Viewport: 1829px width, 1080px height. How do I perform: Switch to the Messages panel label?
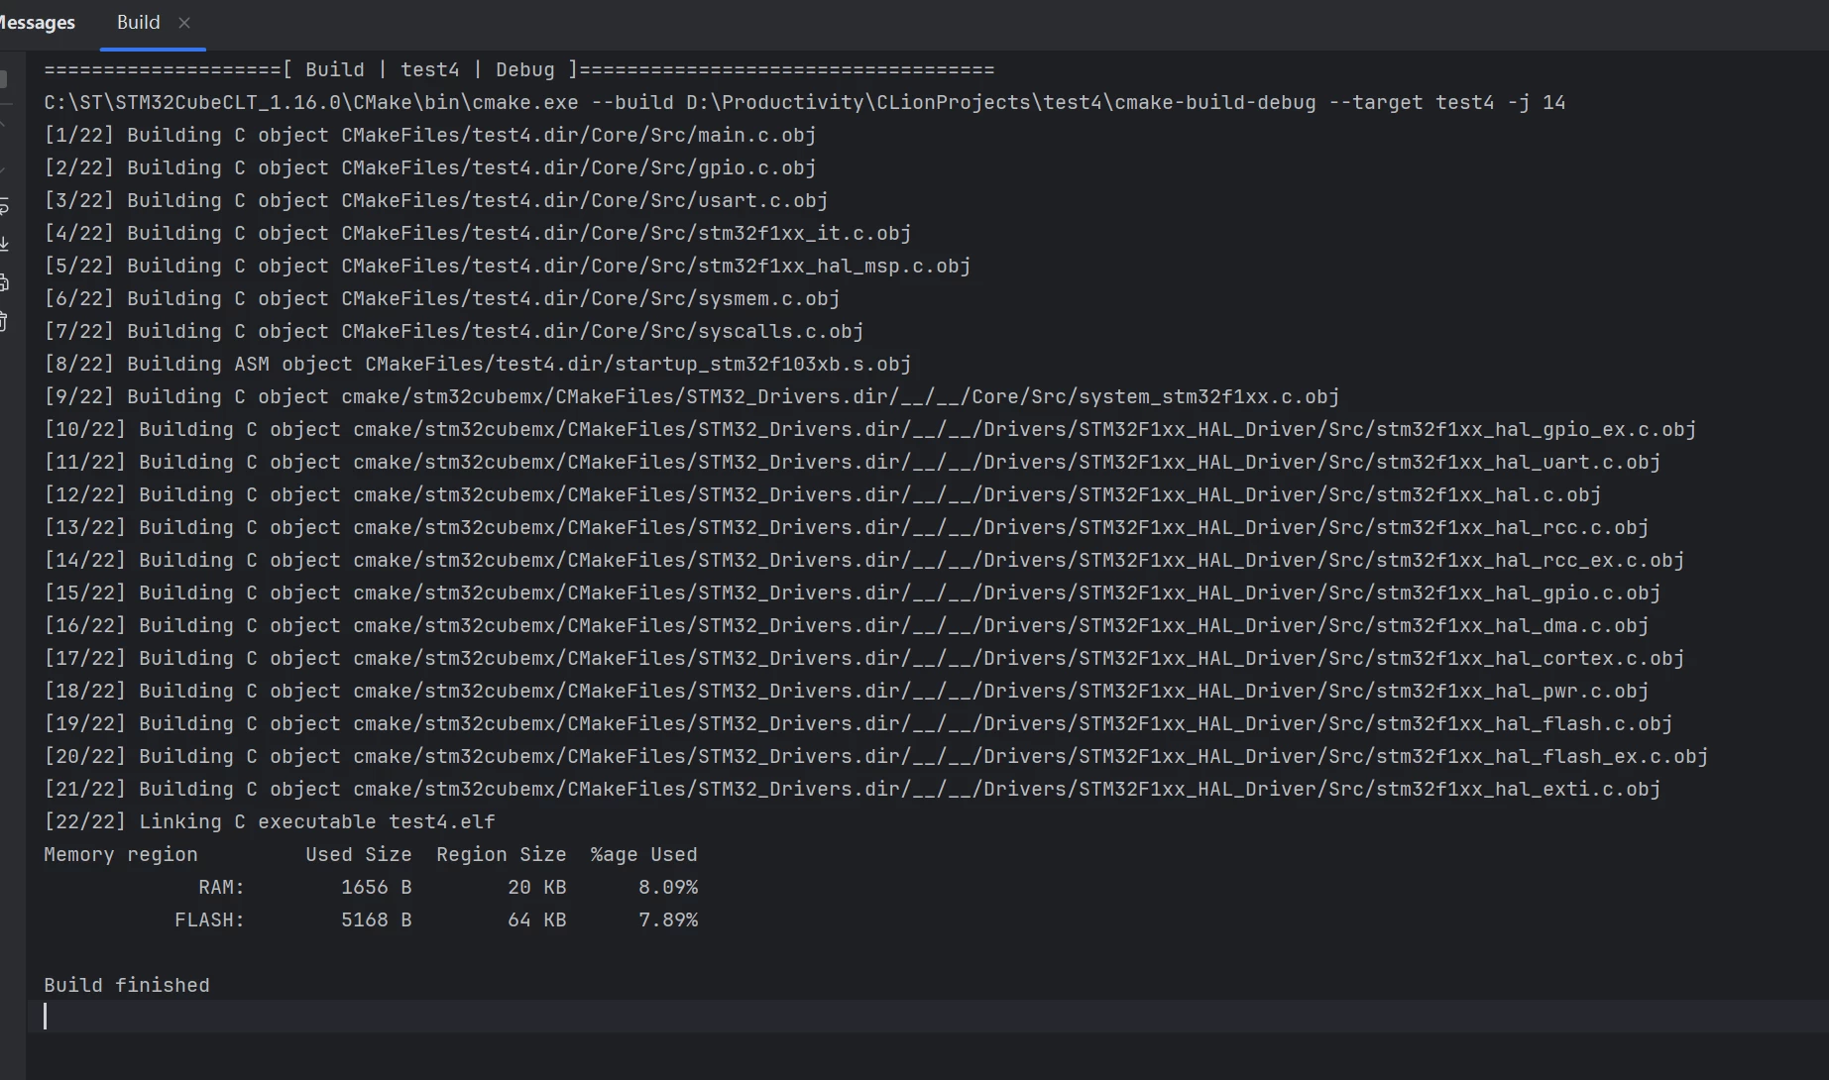pyautogui.click(x=37, y=23)
